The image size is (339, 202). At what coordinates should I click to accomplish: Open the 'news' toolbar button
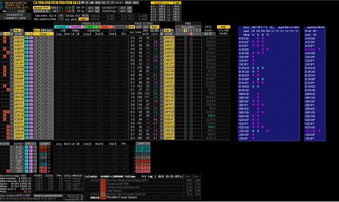pyautogui.click(x=69, y=3)
